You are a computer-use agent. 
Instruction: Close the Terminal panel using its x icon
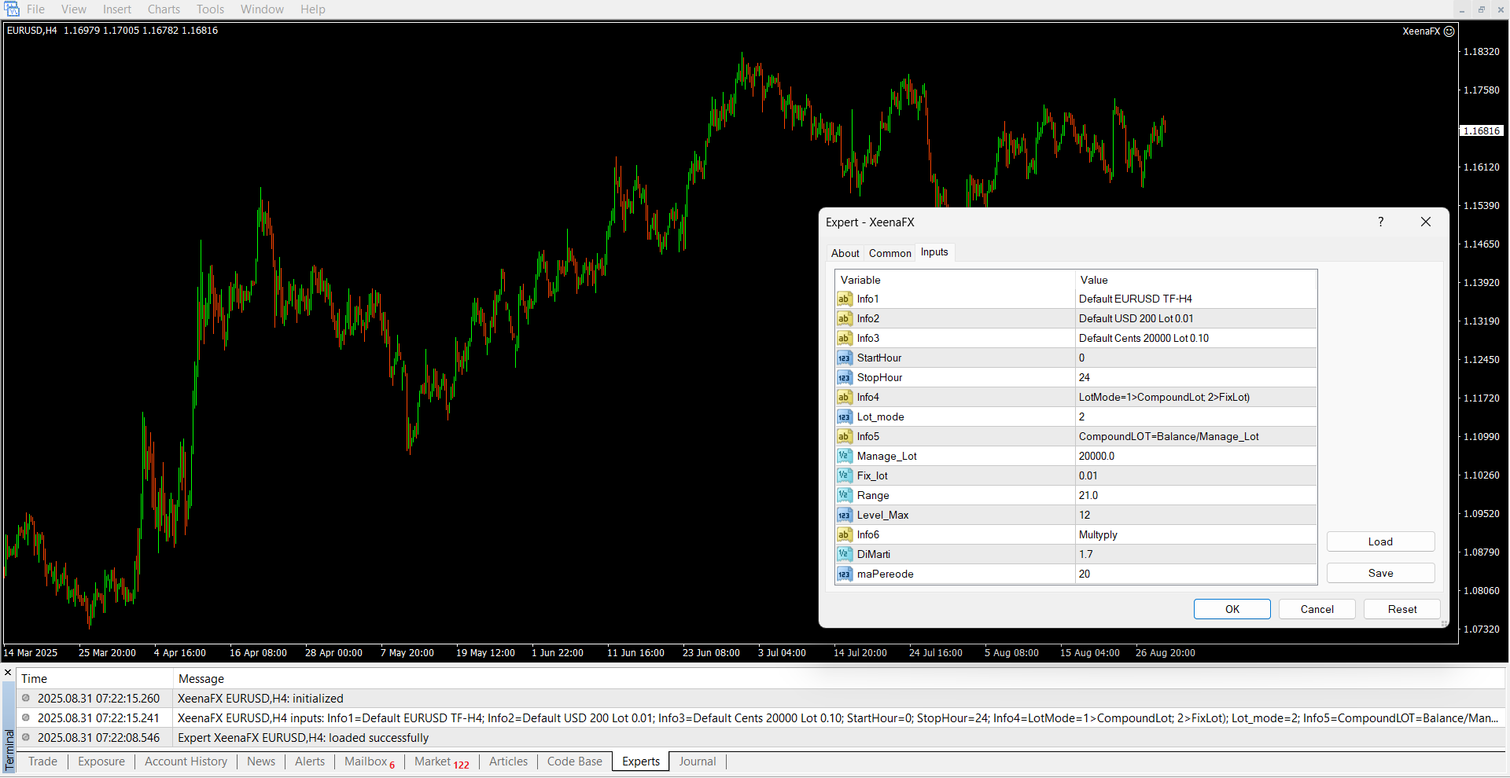(8, 673)
